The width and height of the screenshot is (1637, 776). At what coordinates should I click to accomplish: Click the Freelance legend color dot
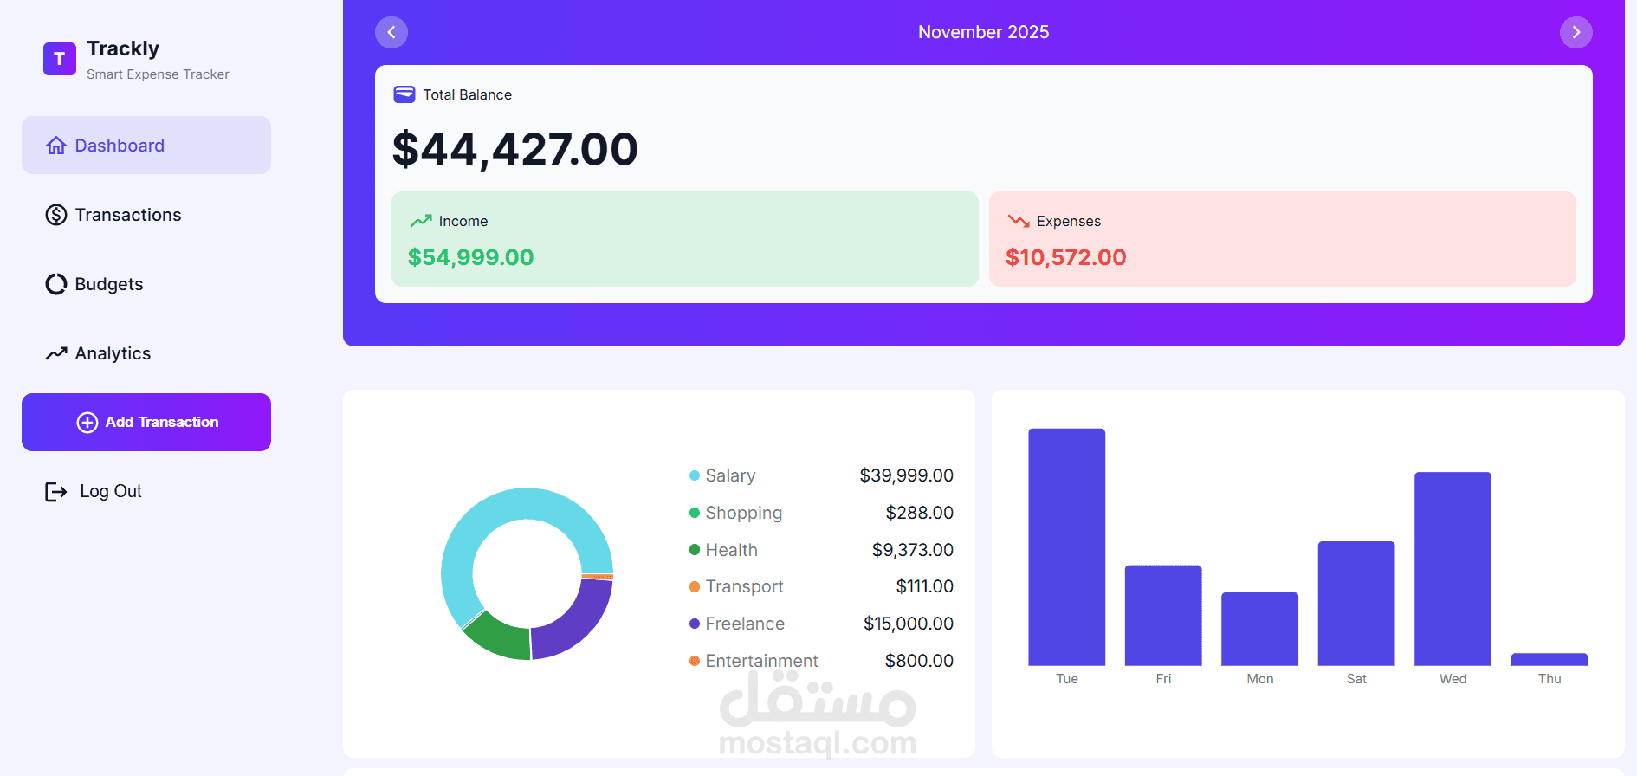click(695, 624)
